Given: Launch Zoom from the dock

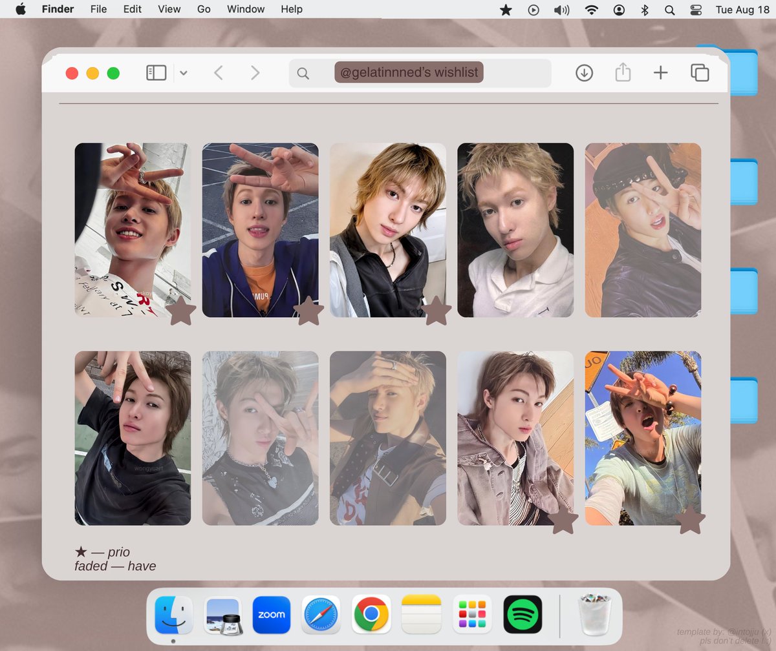Looking at the screenshot, I should [271, 614].
